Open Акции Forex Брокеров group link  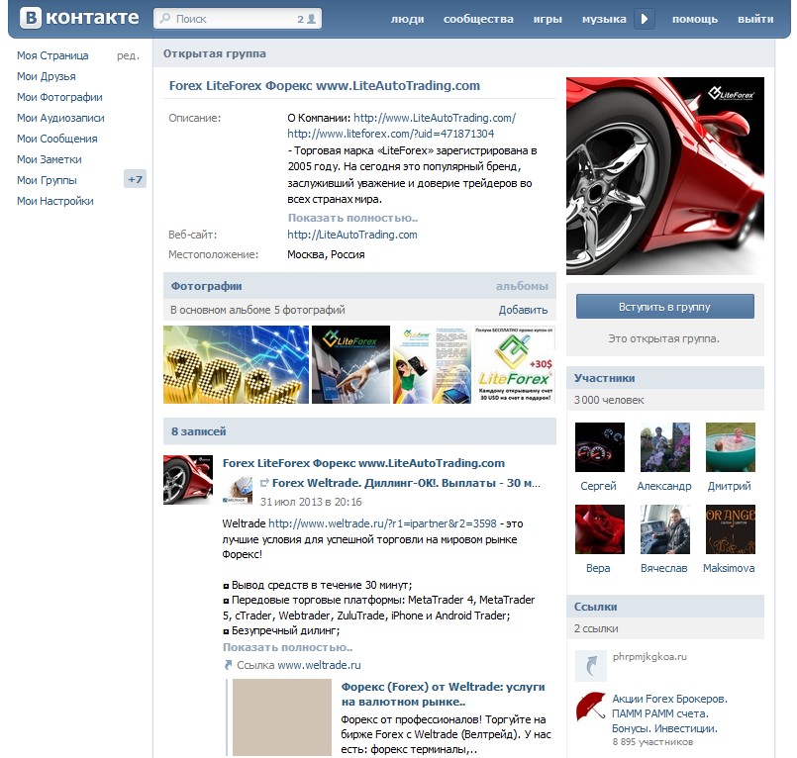click(x=669, y=713)
